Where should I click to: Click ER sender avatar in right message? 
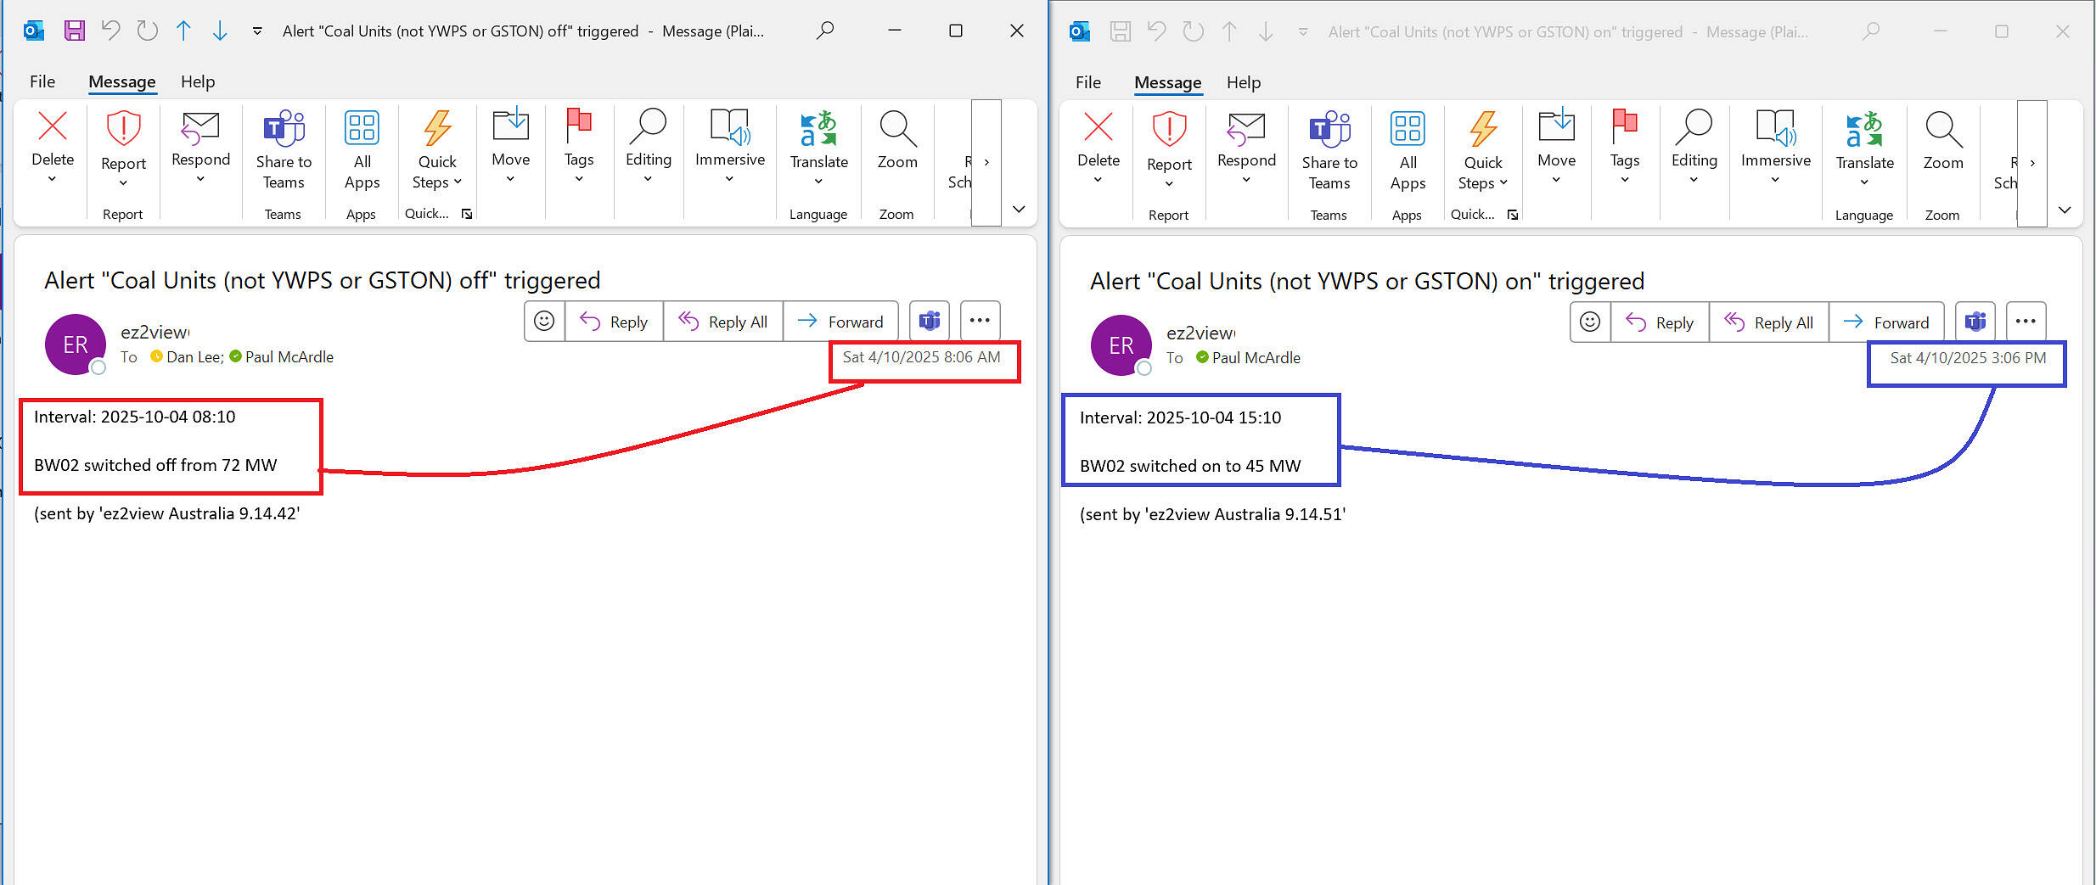coord(1121,345)
